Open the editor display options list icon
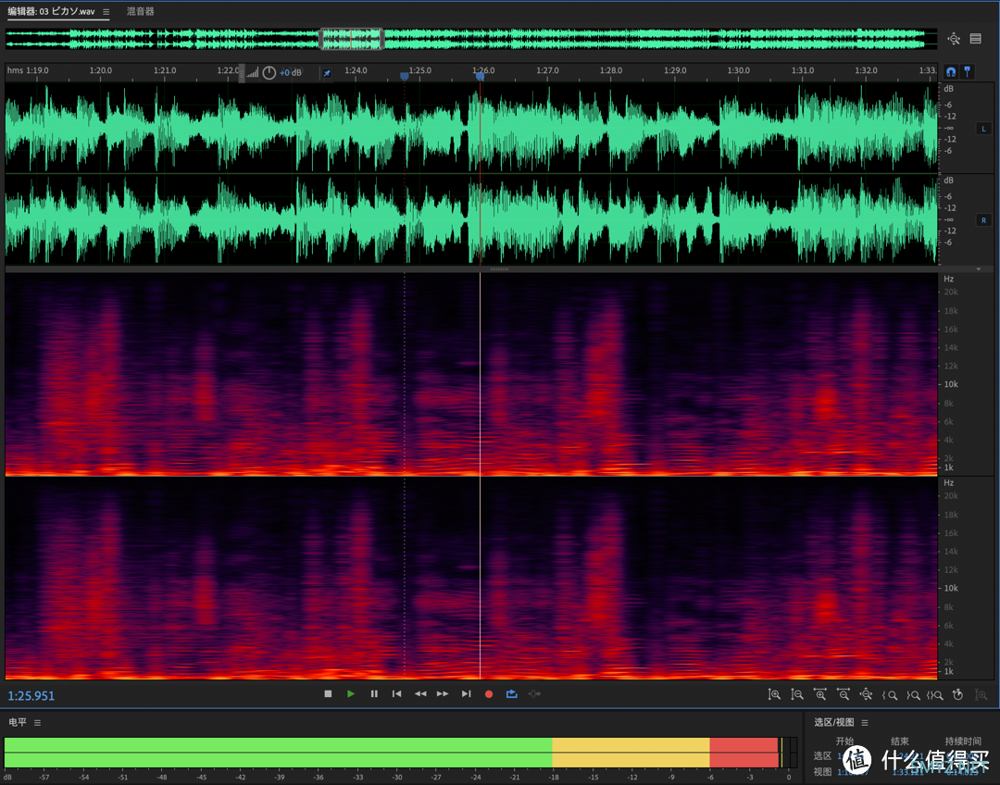This screenshot has width=1000, height=785. [x=976, y=39]
